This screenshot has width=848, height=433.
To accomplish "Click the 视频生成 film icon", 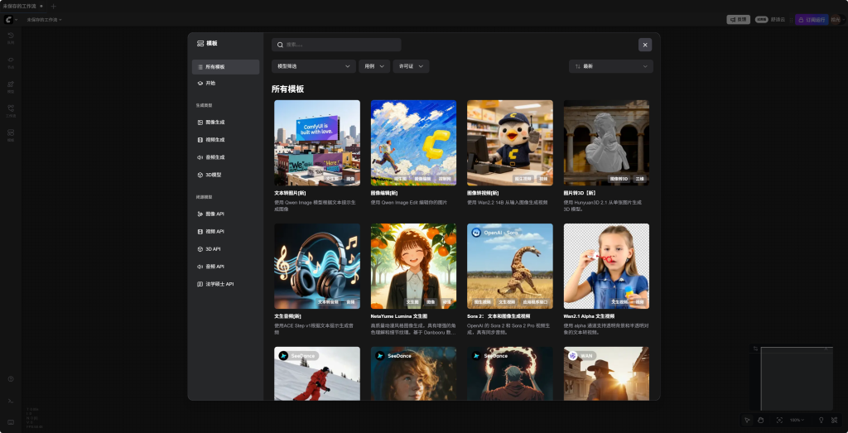I will 200,140.
